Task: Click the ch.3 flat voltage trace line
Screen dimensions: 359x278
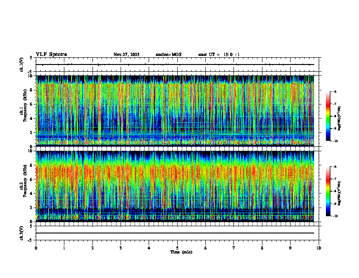Action: click(x=175, y=233)
